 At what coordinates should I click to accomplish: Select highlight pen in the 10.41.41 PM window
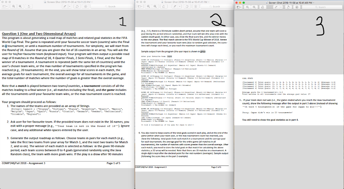coord(175,7)
